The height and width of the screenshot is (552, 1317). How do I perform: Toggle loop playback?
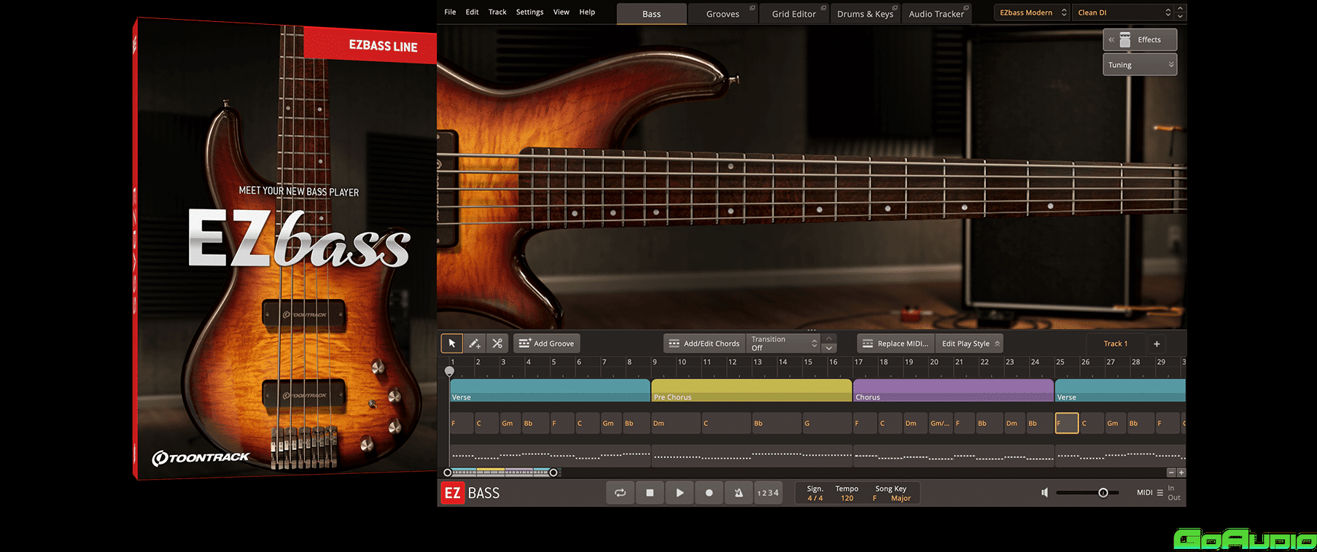(620, 493)
